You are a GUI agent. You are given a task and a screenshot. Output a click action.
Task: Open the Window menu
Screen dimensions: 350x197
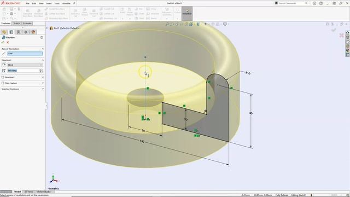pos(66,3)
